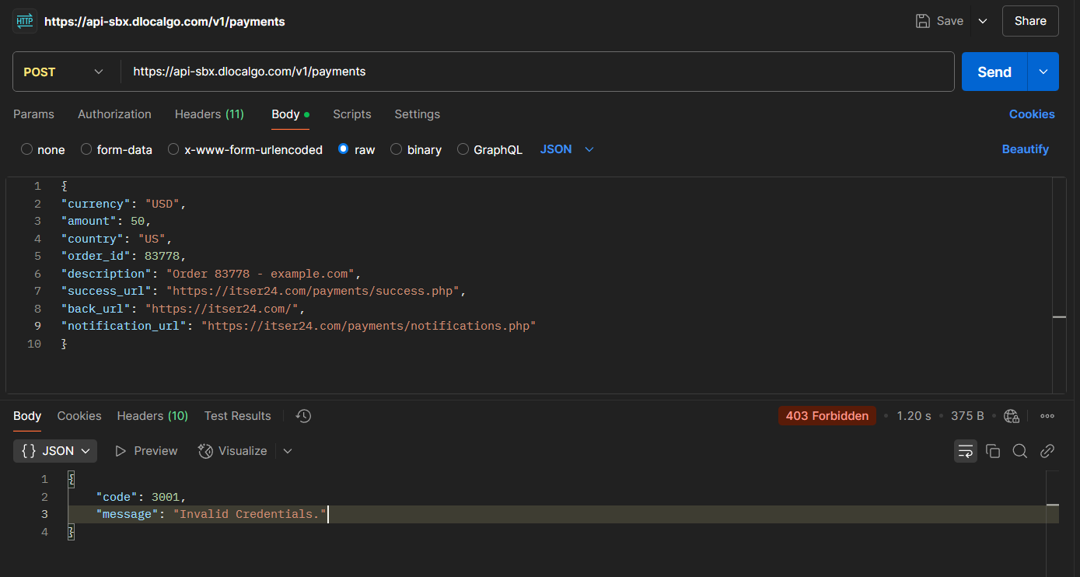
Task: Click the "notification_url" line in request body
Action: tap(299, 326)
